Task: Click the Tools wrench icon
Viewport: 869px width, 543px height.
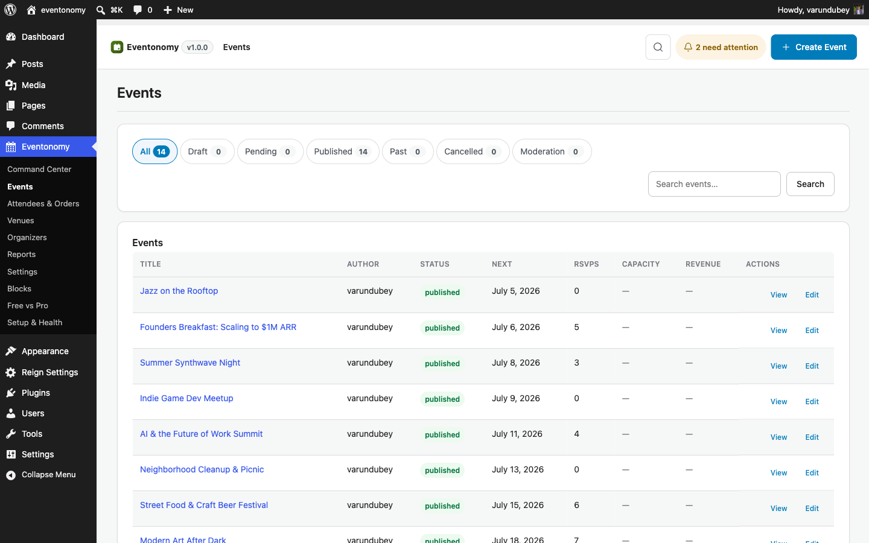Action: coord(11,434)
